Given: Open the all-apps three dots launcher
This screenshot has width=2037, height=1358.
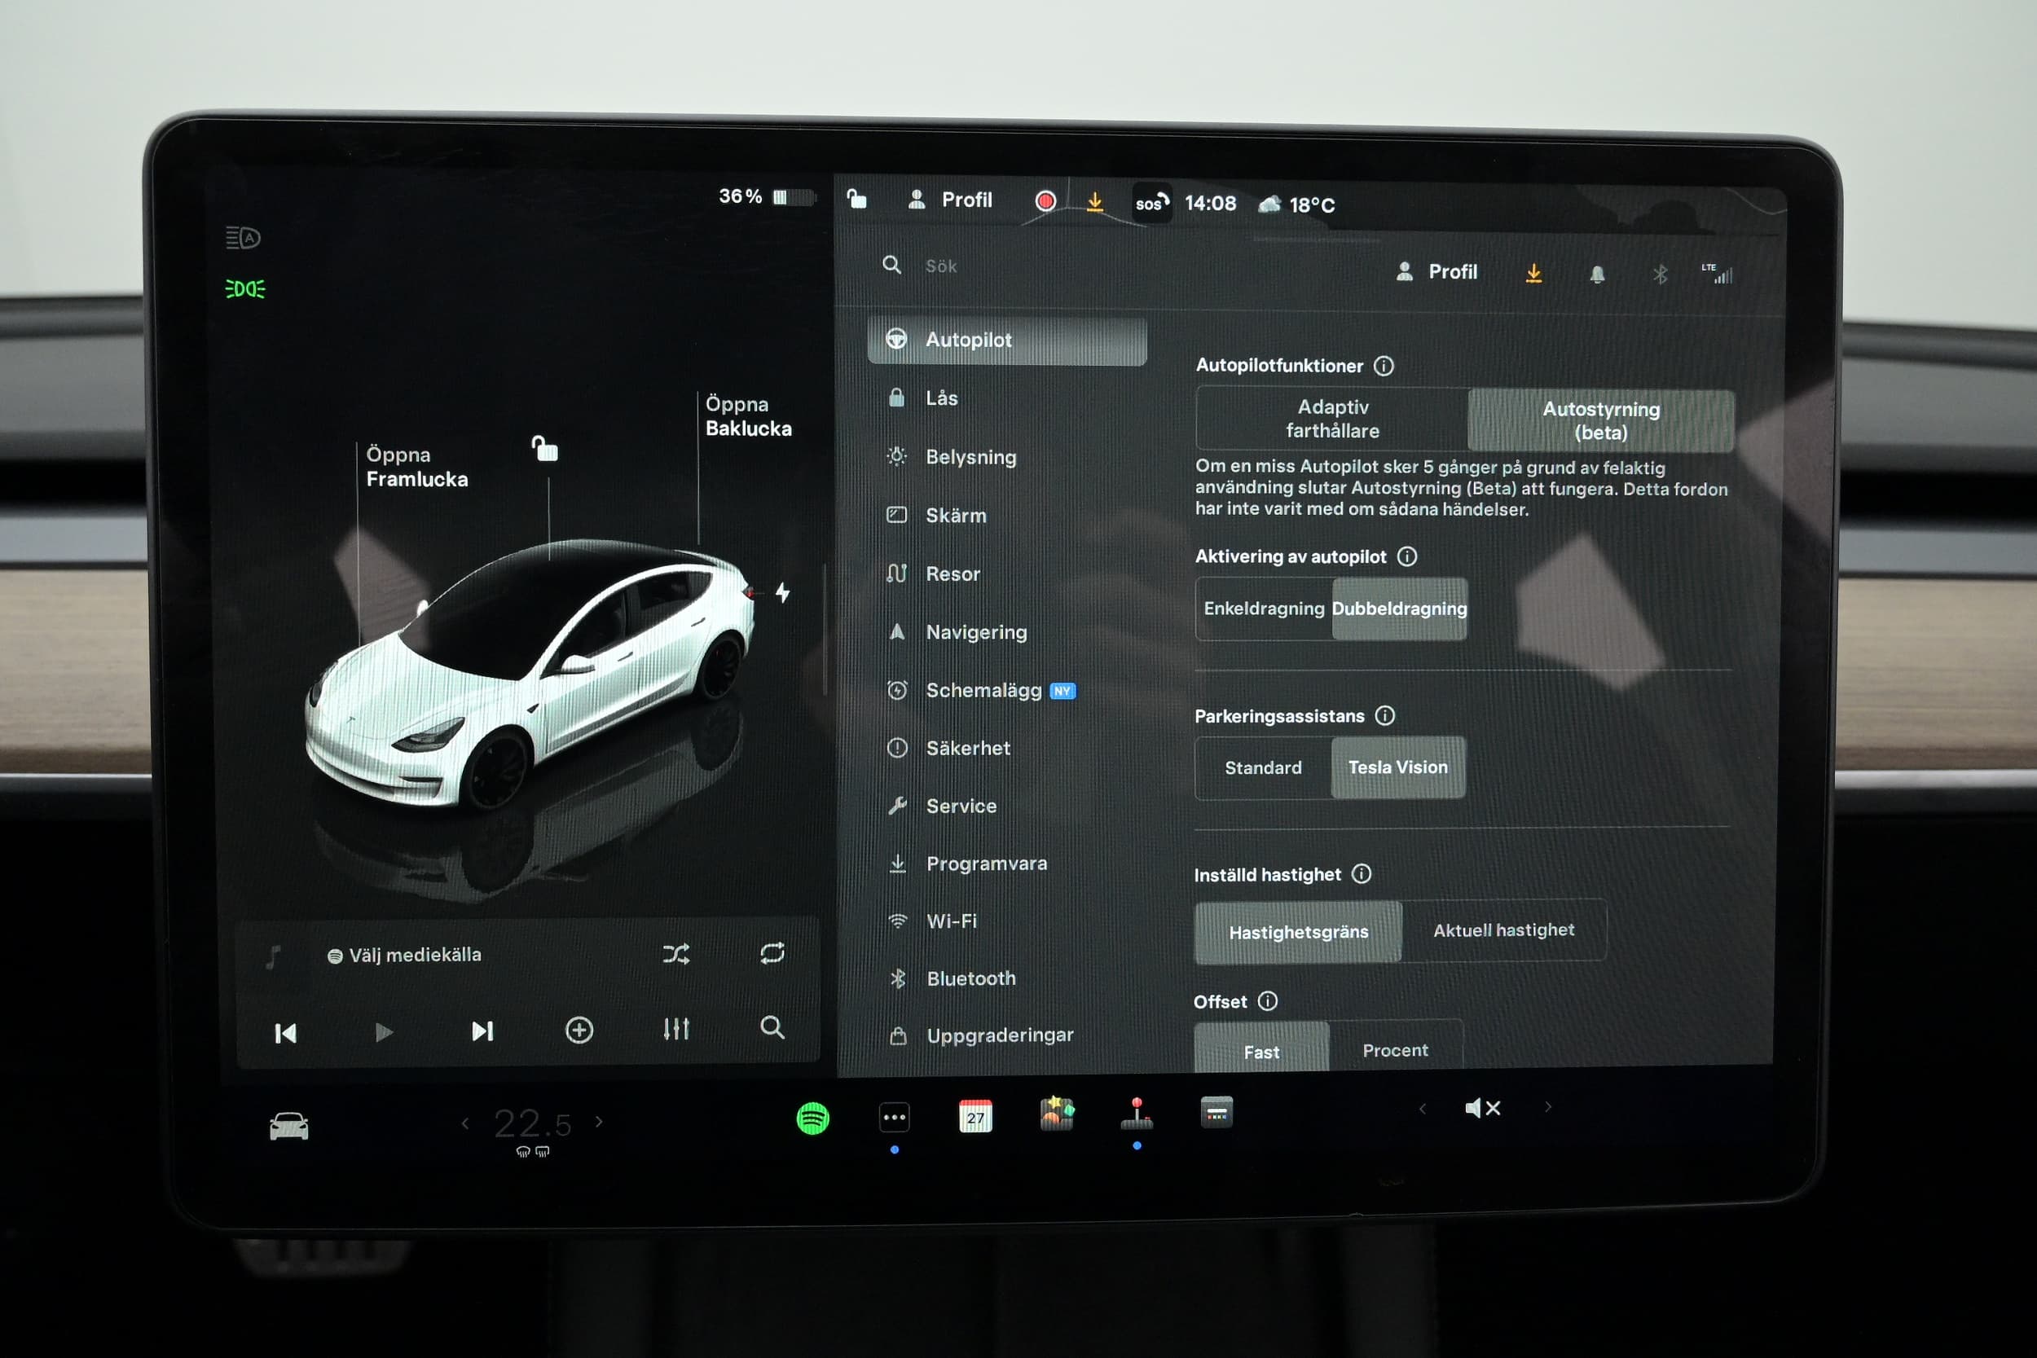Looking at the screenshot, I should [x=894, y=1118].
